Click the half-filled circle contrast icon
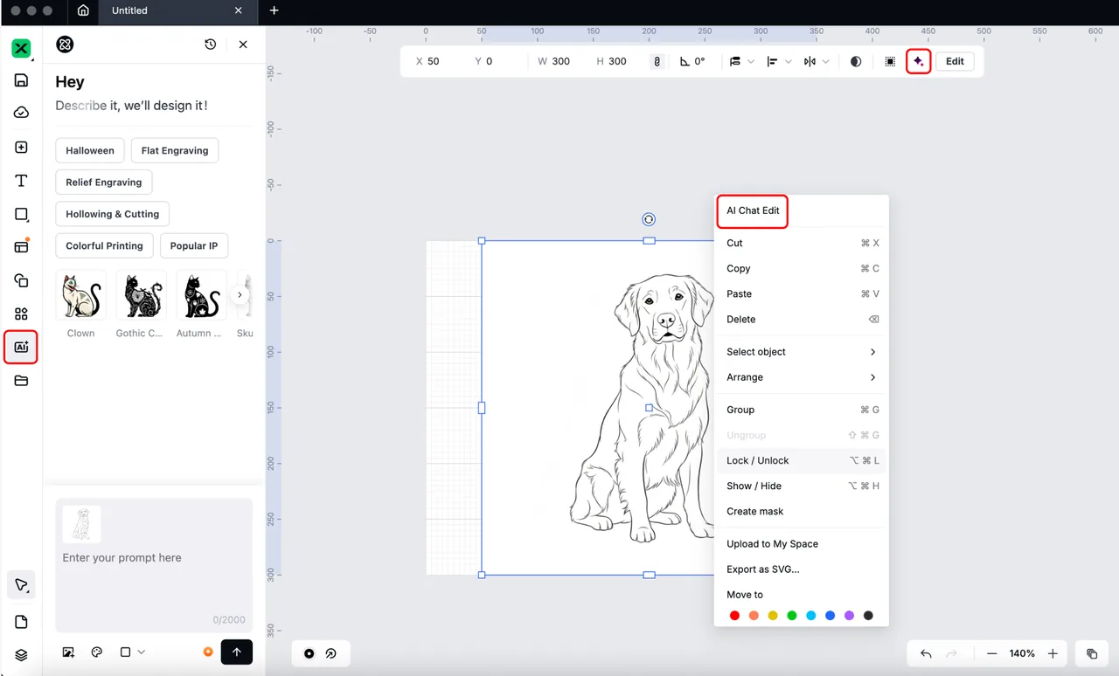This screenshot has height=676, width=1119. click(856, 61)
